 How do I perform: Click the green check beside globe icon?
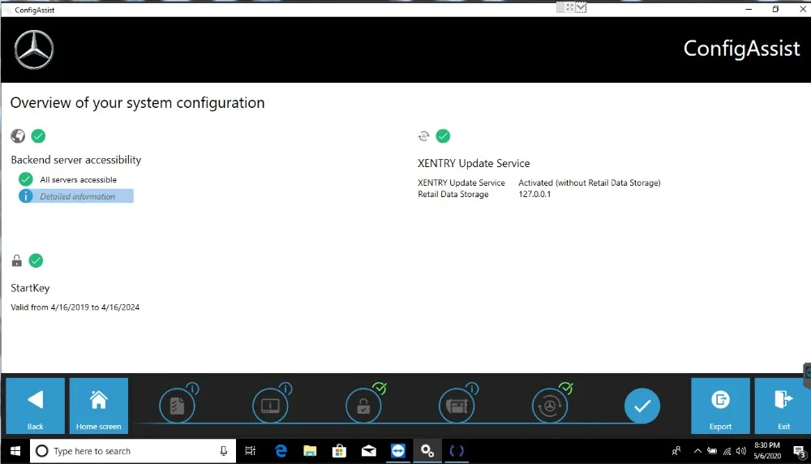pos(38,136)
